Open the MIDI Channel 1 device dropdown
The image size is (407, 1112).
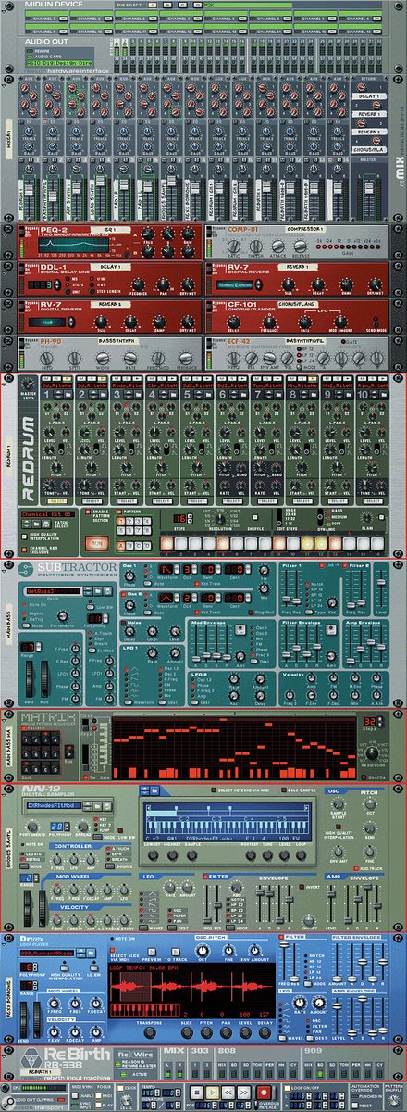[x=62, y=19]
